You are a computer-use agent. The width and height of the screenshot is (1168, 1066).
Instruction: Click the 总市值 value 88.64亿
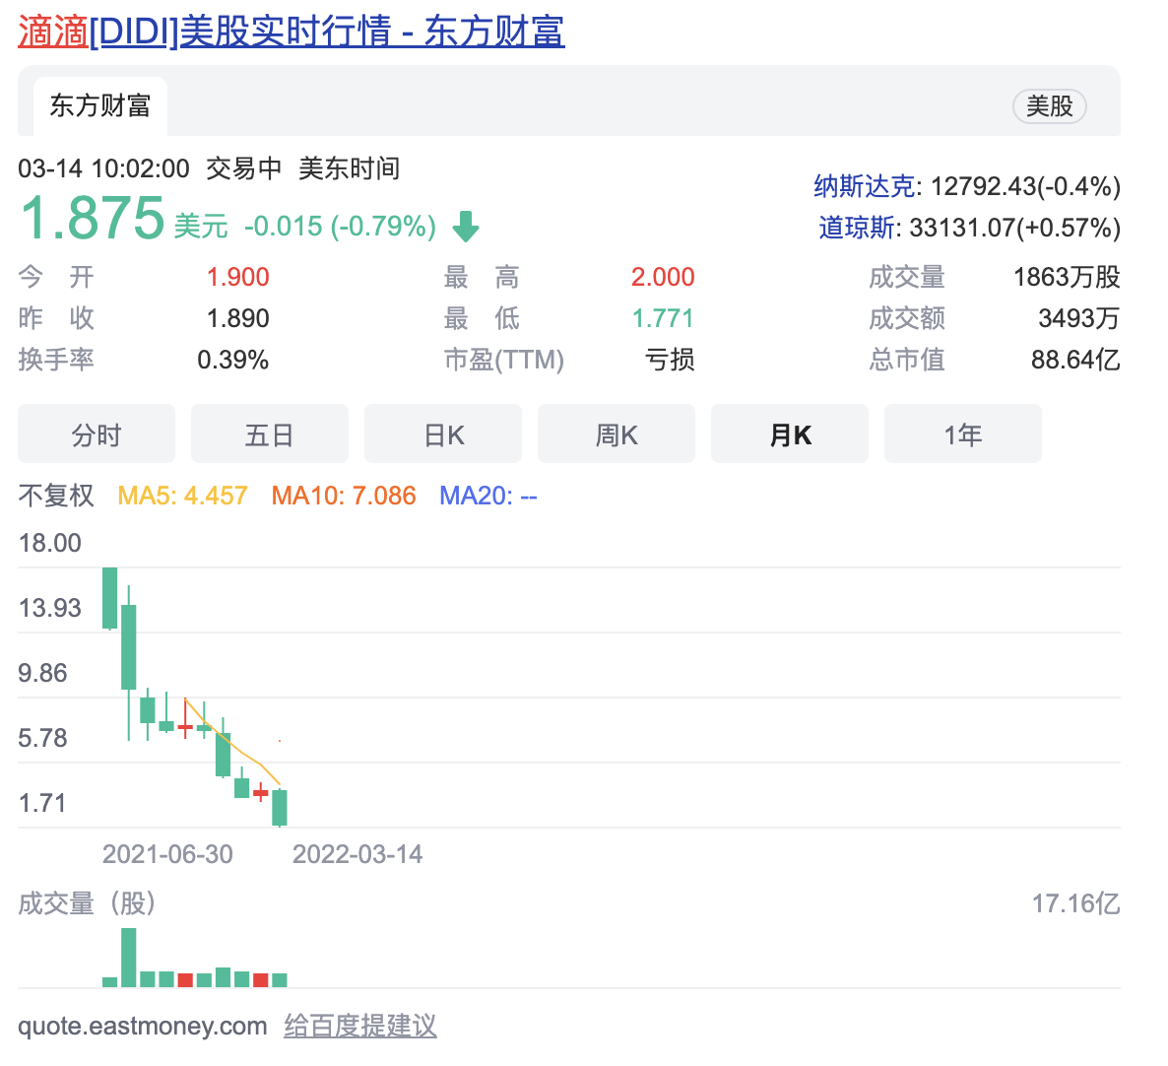[1075, 361]
